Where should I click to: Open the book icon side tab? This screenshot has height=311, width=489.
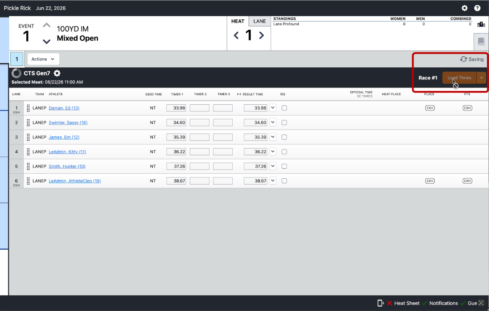click(481, 41)
